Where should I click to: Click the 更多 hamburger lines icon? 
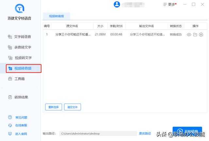pos(165,5)
